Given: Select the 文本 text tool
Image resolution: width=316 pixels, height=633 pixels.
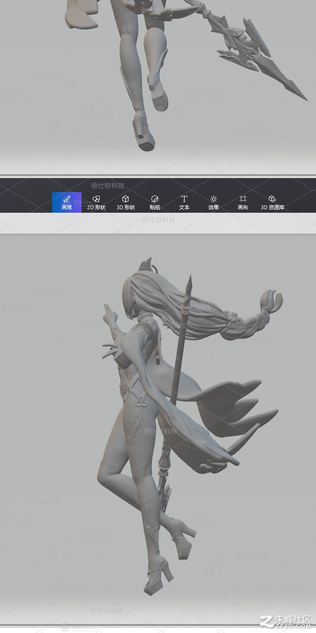Looking at the screenshot, I should click(x=184, y=202).
